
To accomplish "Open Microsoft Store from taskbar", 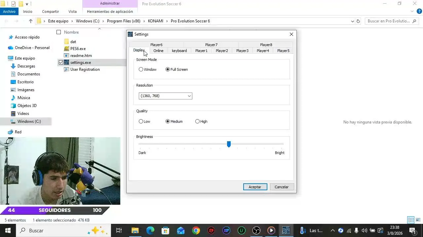I will point(165,230).
